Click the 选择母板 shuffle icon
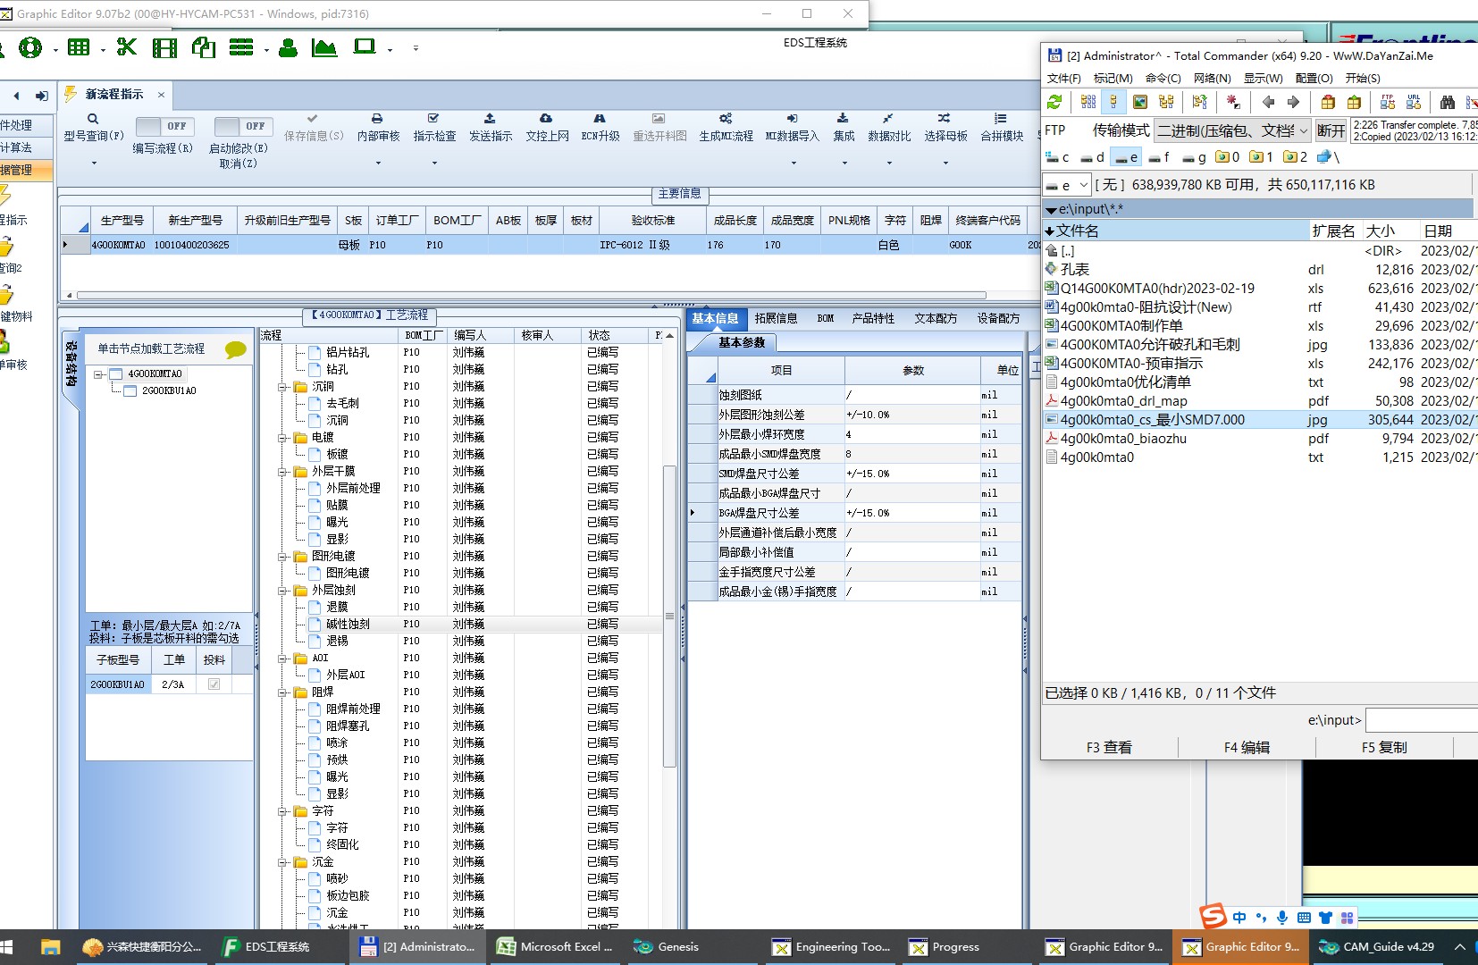 945,118
